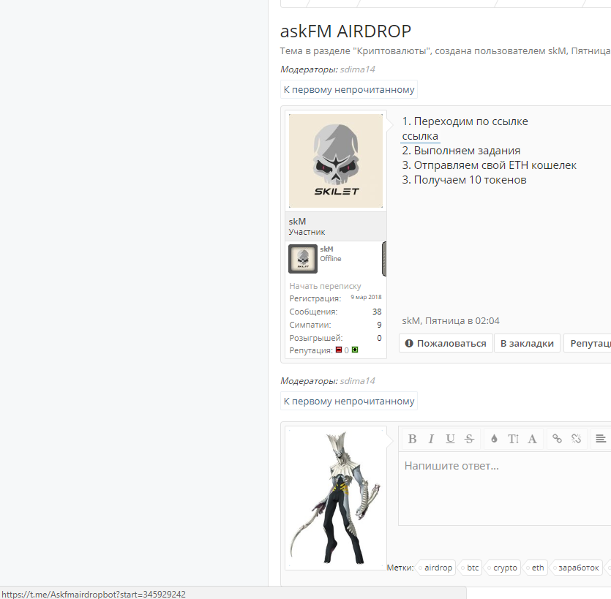Click the green positive reputation square

[355, 350]
